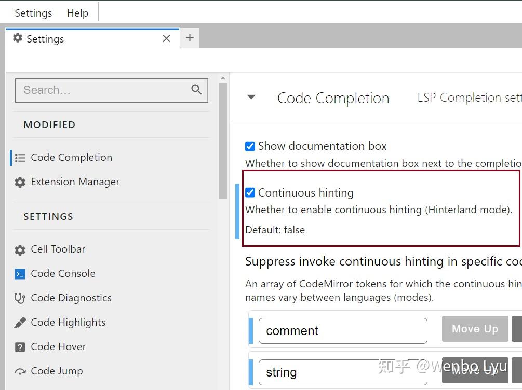Click the Code Console terminal icon
This screenshot has height=390, width=522.
(x=20, y=274)
